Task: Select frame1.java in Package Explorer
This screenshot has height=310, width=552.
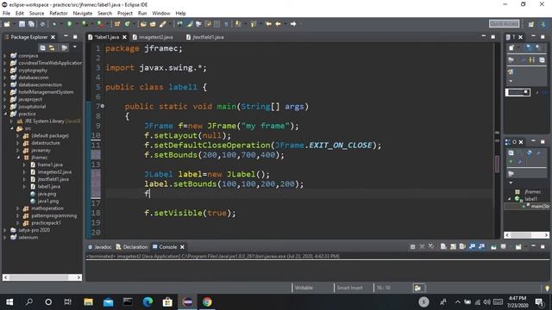Action: [50, 164]
